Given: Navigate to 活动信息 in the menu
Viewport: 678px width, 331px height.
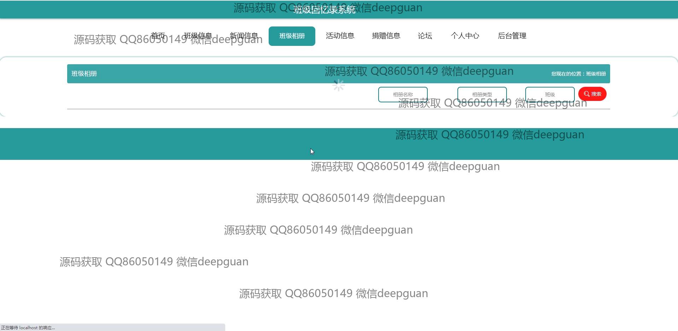Looking at the screenshot, I should (x=340, y=36).
